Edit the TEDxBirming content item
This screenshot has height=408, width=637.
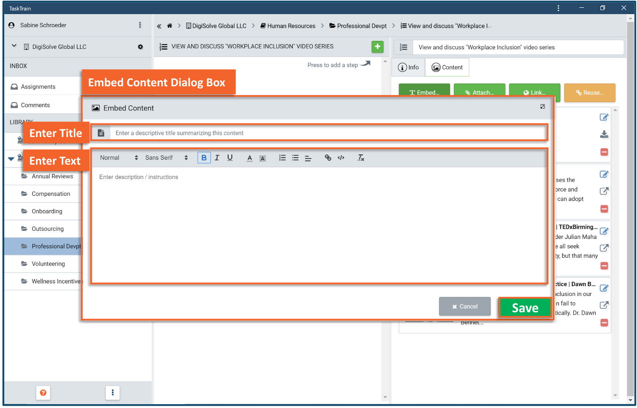pos(604,231)
